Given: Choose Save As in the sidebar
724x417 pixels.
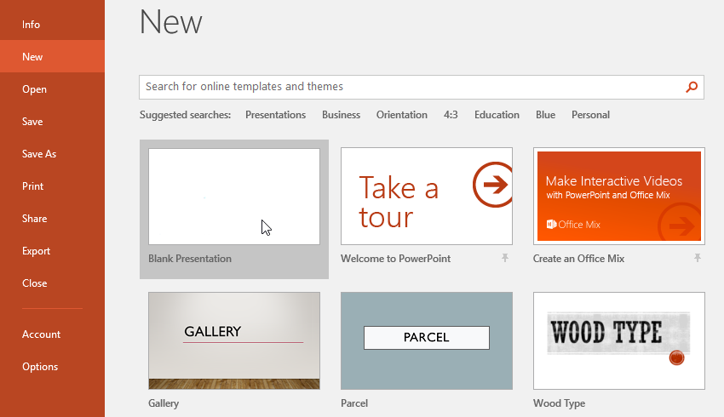Looking at the screenshot, I should [39, 154].
